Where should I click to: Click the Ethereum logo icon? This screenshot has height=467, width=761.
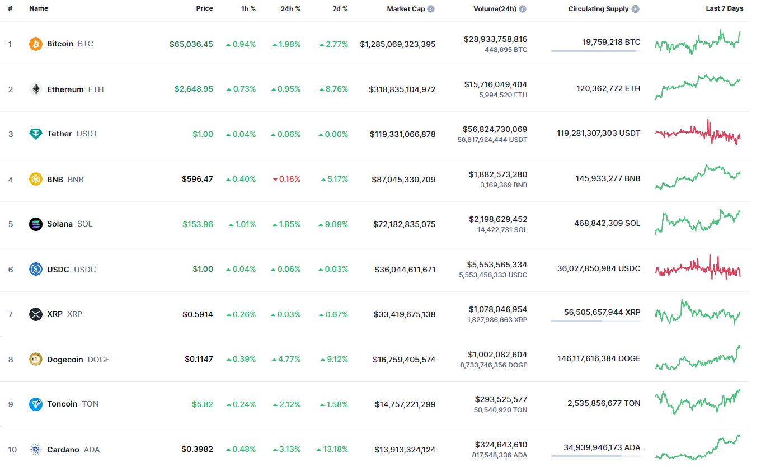(x=36, y=89)
